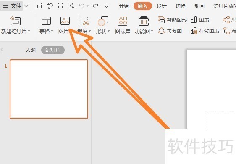Image resolution: width=236 pixels, height=164 pixels.
Task: Click the dotted placeholder box on slide
Action: [x=221, y=120]
